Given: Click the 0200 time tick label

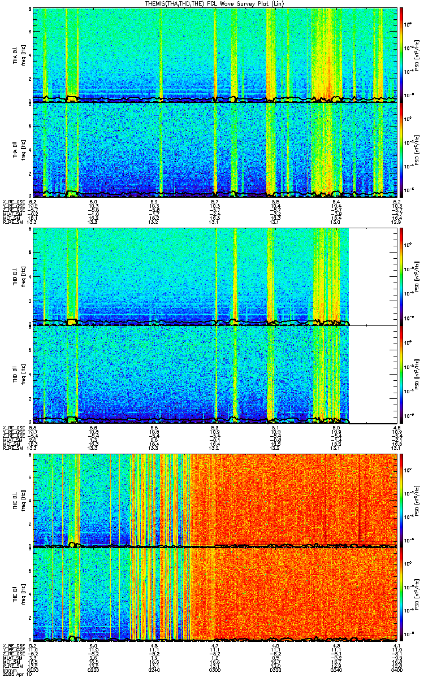Looking at the screenshot, I should click(x=33, y=670).
